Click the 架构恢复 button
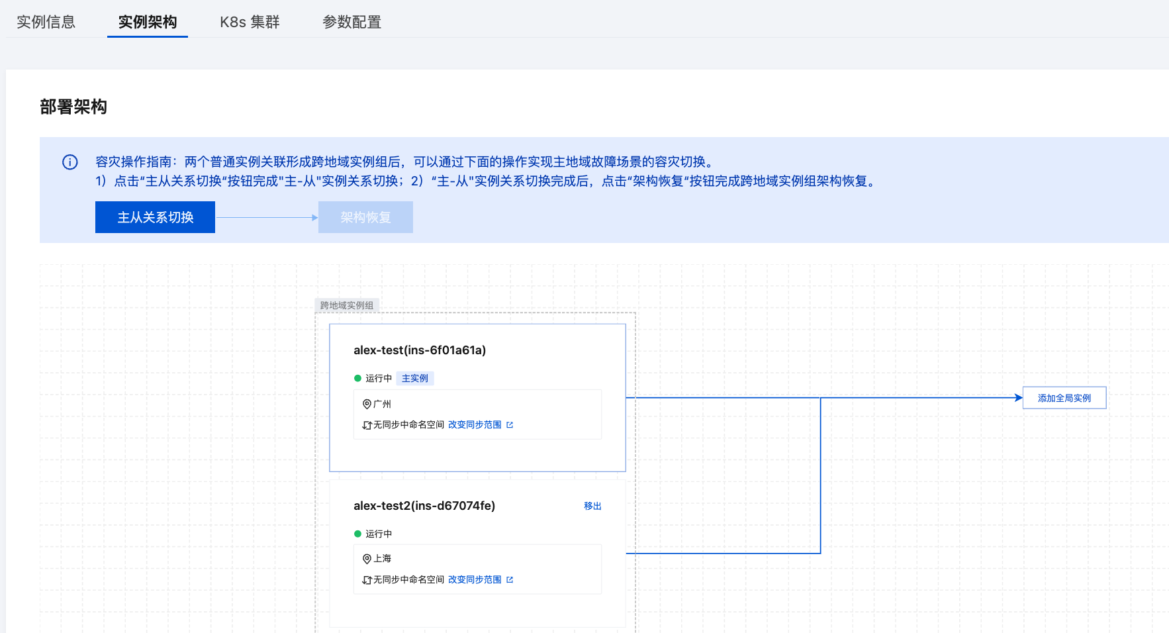This screenshot has width=1169, height=633. 365,217
